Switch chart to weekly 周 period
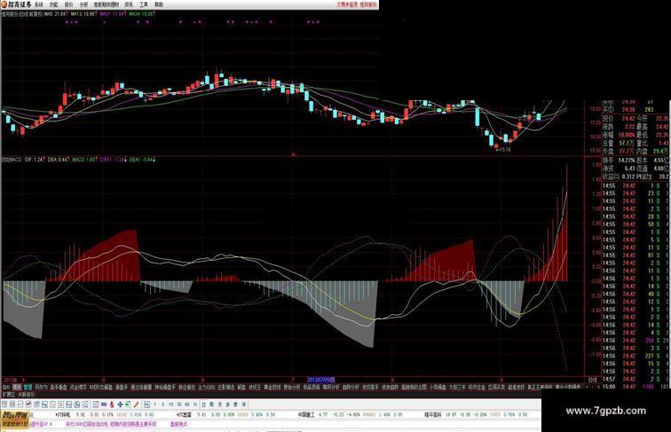Screen dimensions: 671x432 (x=211, y=405)
